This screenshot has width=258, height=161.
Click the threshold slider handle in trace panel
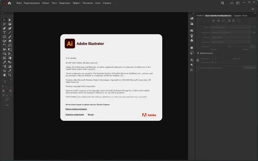pos(229,46)
